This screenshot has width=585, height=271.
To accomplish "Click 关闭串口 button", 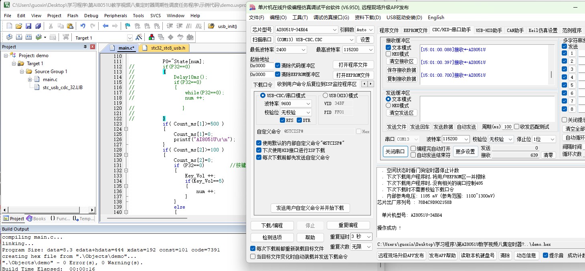I will pyautogui.click(x=395, y=151).
